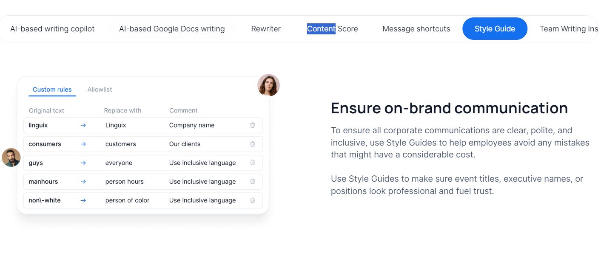Switch to the Allowlist tab
This screenshot has width=601, height=275.
(100, 90)
